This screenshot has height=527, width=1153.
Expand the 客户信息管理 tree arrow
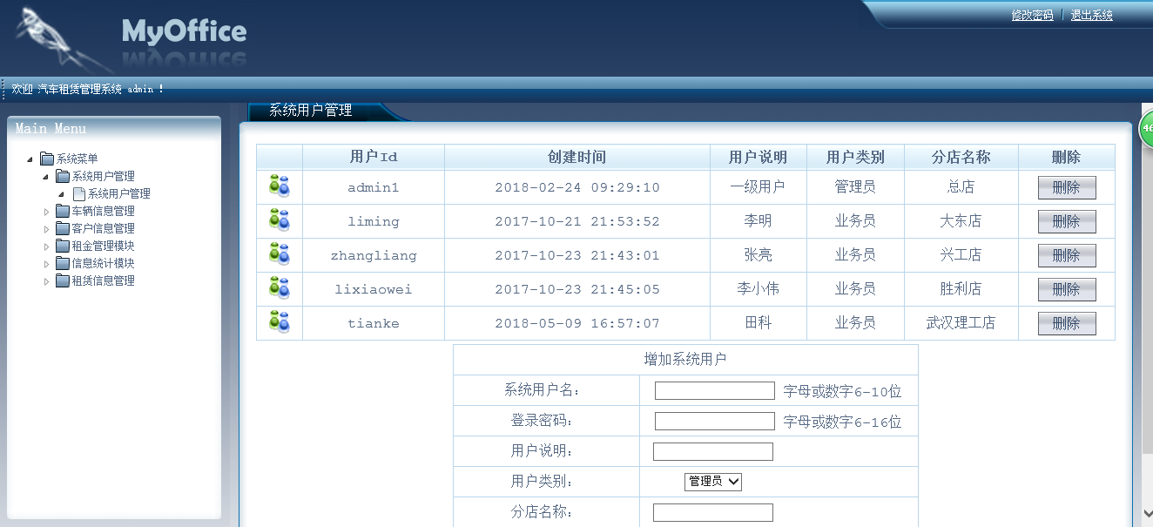point(47,228)
